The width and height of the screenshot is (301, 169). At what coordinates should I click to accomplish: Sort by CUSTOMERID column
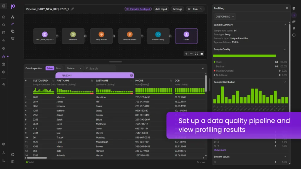53,81
